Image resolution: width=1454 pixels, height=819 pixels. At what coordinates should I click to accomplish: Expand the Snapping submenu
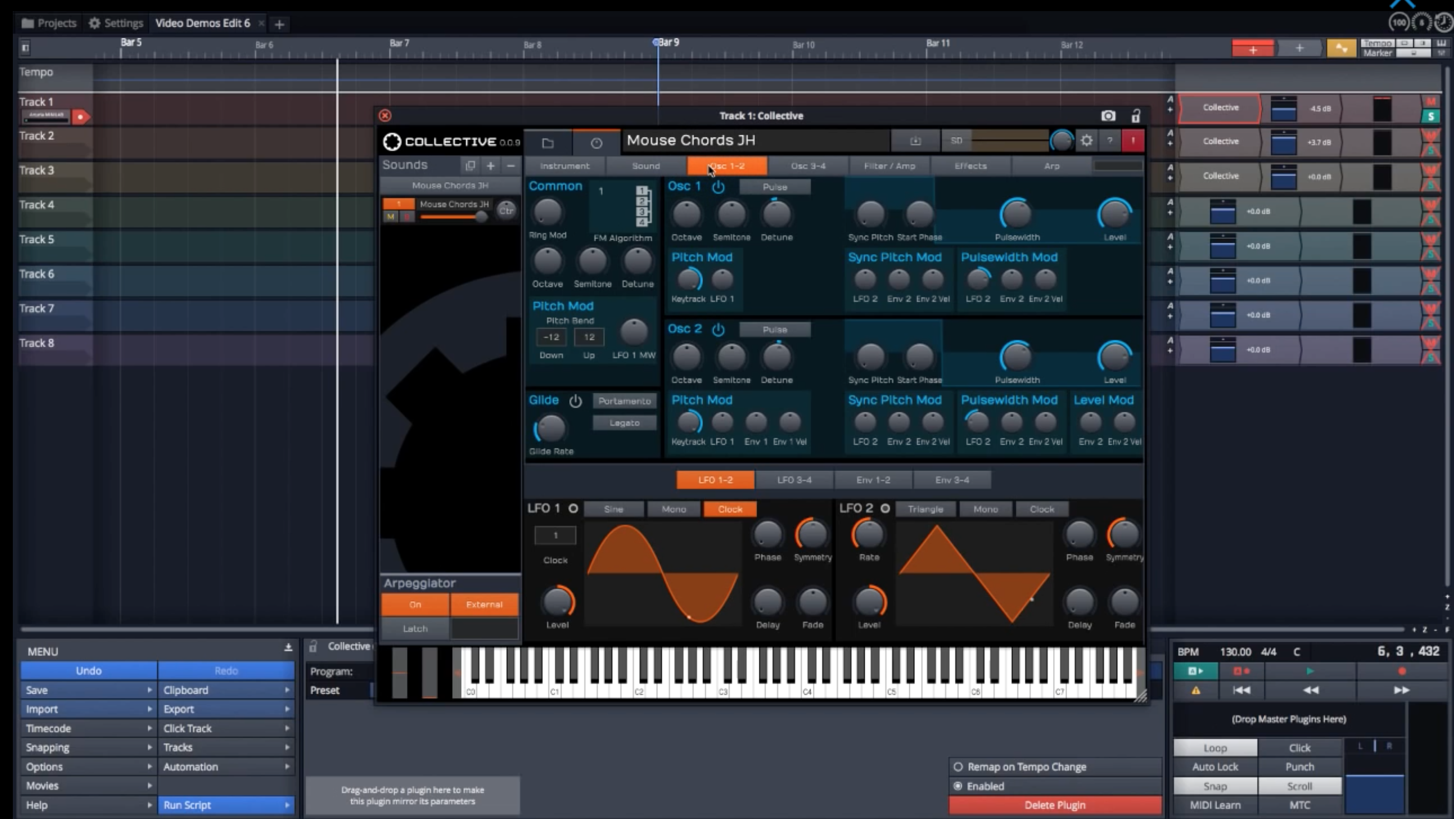point(89,748)
